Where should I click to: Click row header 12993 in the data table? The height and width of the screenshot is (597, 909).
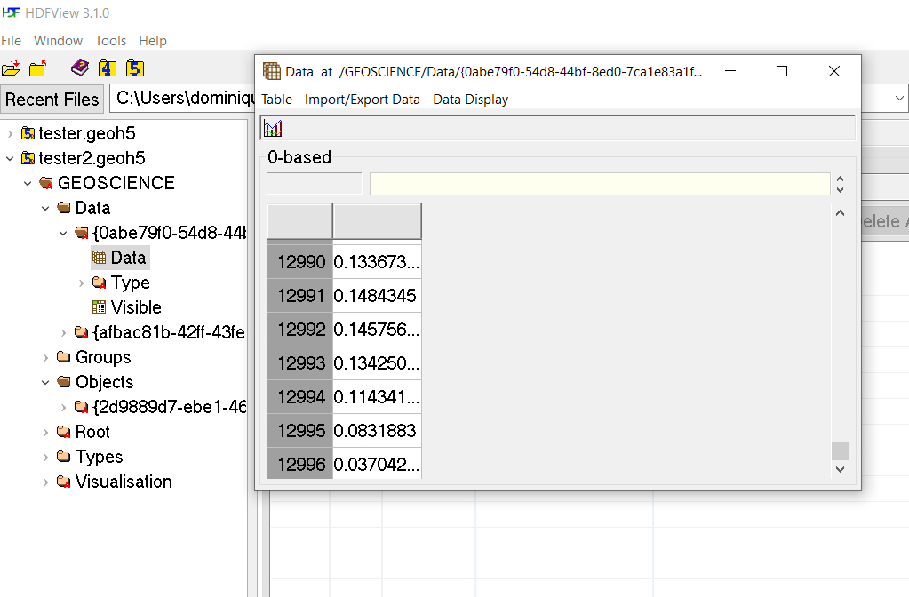pos(299,362)
